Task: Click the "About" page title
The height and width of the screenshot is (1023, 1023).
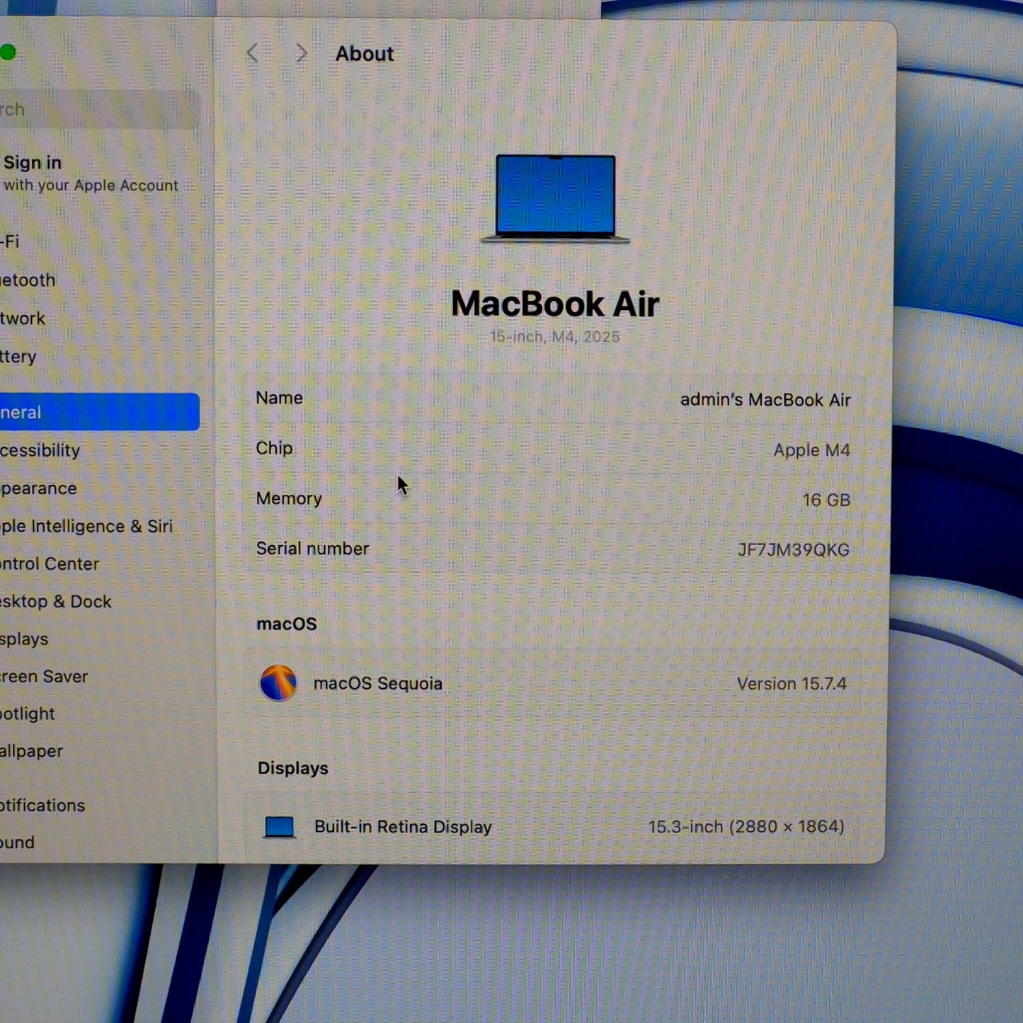Action: point(365,54)
